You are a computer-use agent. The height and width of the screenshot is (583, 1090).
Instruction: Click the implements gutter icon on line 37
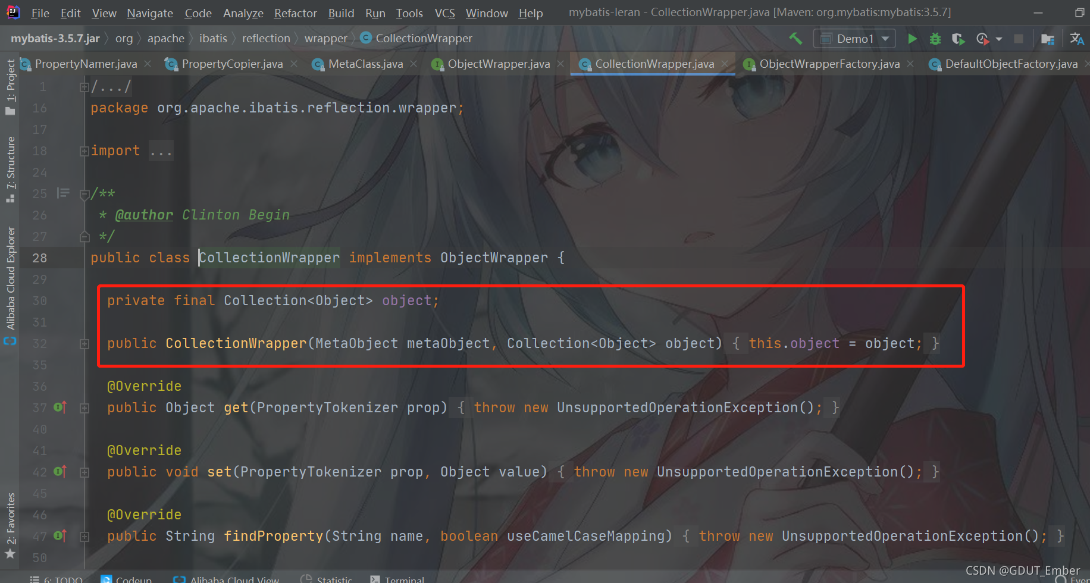(x=60, y=408)
